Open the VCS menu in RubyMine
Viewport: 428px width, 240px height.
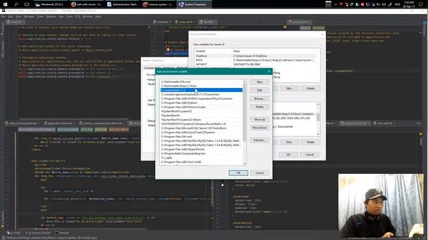point(78,17)
